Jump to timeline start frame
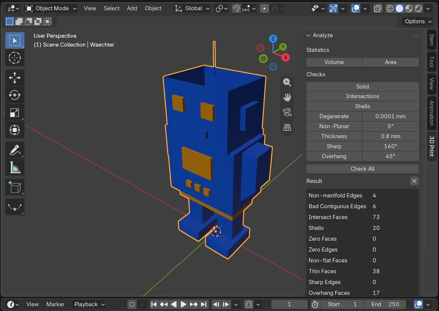Image resolution: width=439 pixels, height=311 pixels. point(154,304)
